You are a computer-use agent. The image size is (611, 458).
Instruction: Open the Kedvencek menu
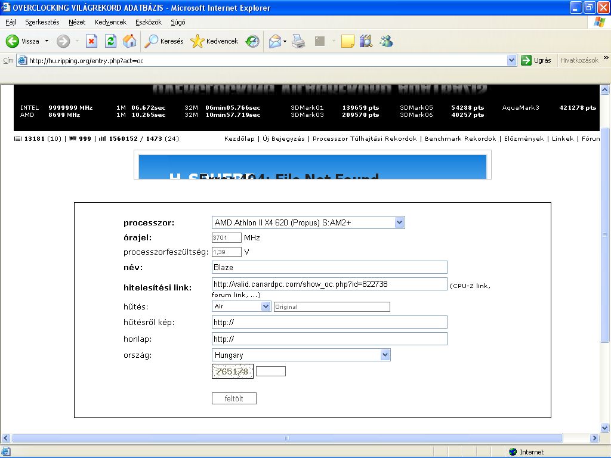[110, 22]
